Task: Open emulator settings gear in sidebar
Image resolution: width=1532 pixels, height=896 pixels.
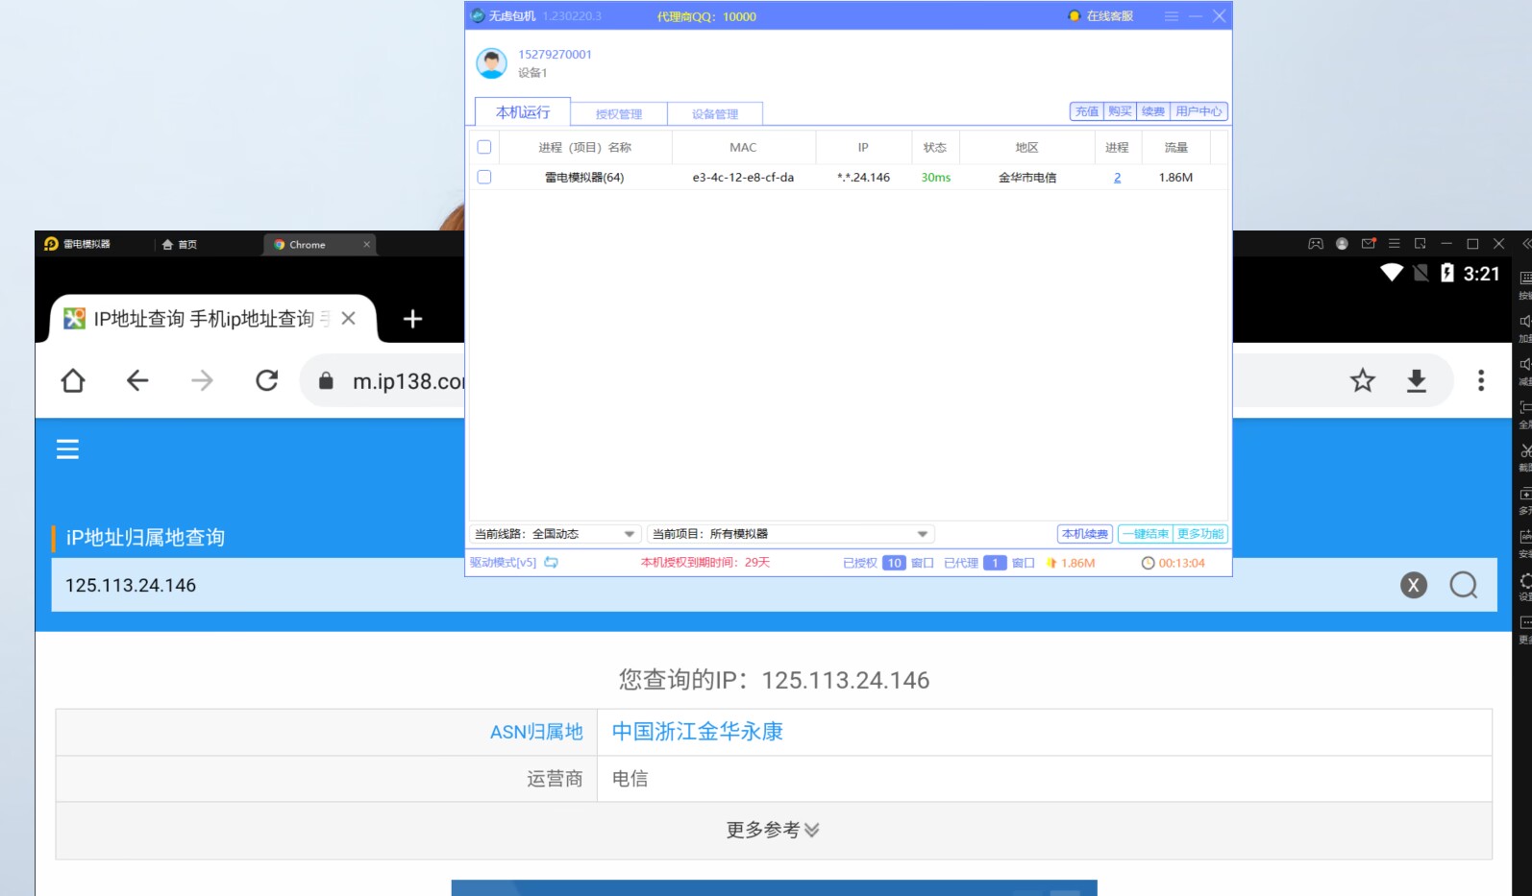Action: [x=1525, y=581]
